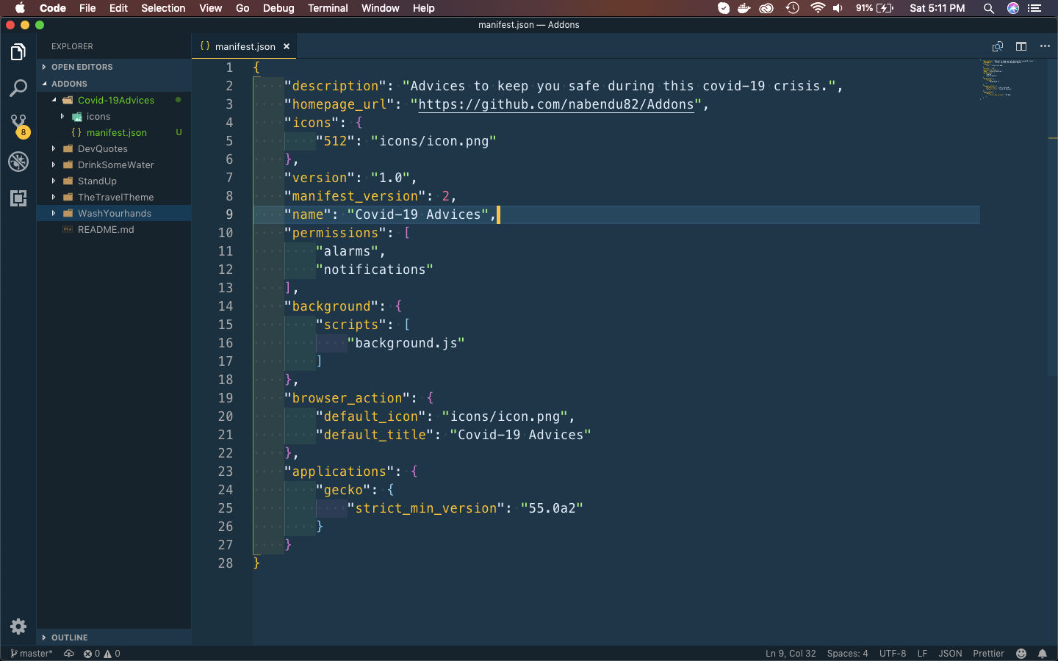Viewport: 1058px width, 661px height.
Task: Open the Edit menu
Action: tap(118, 8)
